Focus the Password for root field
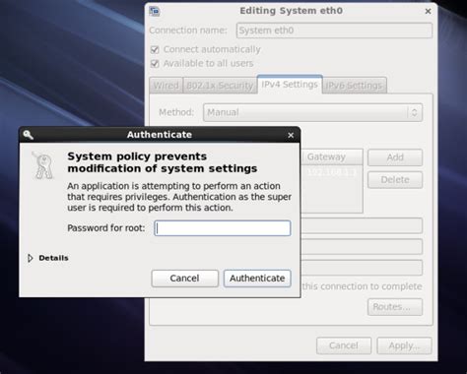Image resolution: width=467 pixels, height=374 pixels. pos(223,228)
